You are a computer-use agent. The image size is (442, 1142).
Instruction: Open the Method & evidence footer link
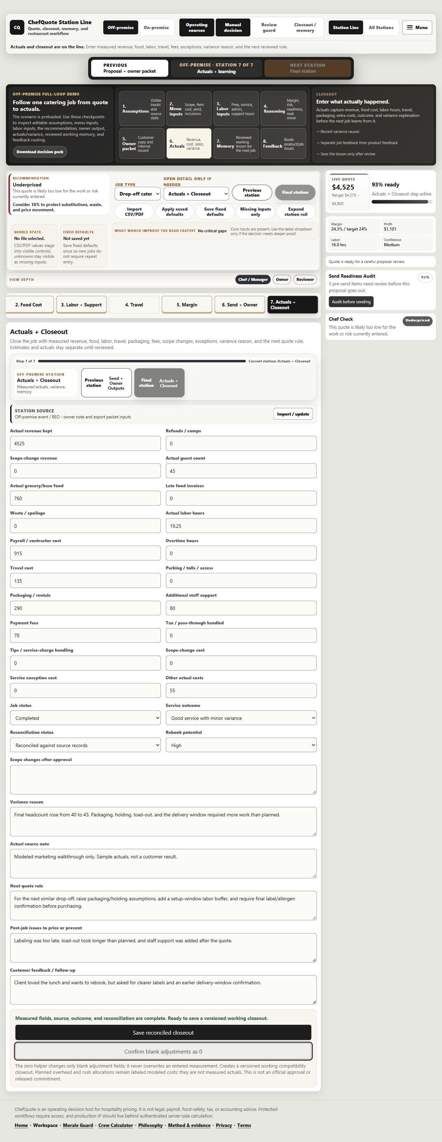pos(189,1125)
